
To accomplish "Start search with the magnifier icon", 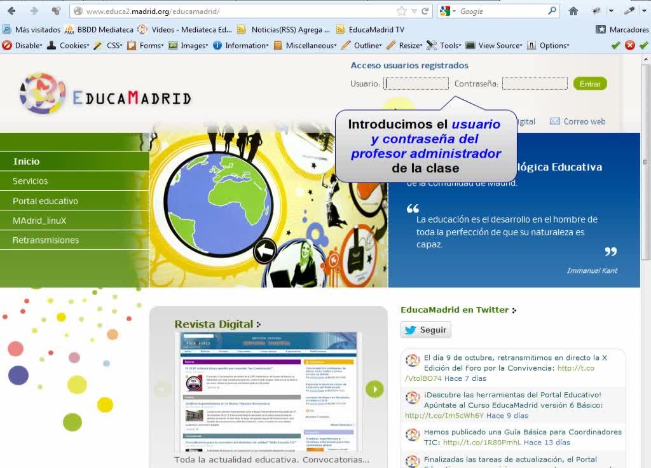I will coord(552,11).
